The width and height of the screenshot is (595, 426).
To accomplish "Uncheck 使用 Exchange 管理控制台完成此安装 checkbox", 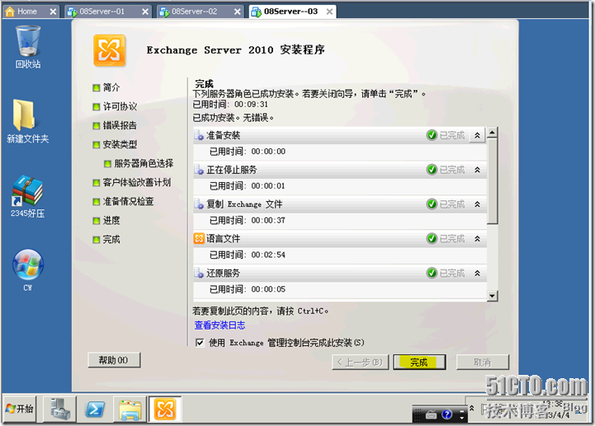I will coord(200,343).
